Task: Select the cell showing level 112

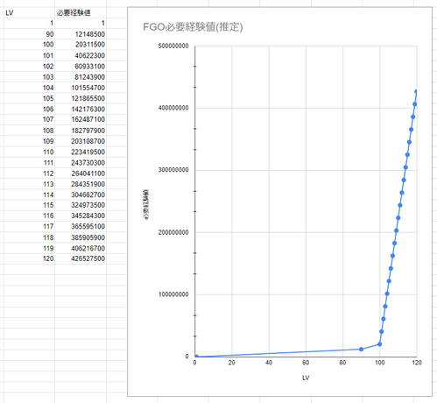Action: [x=29, y=173]
